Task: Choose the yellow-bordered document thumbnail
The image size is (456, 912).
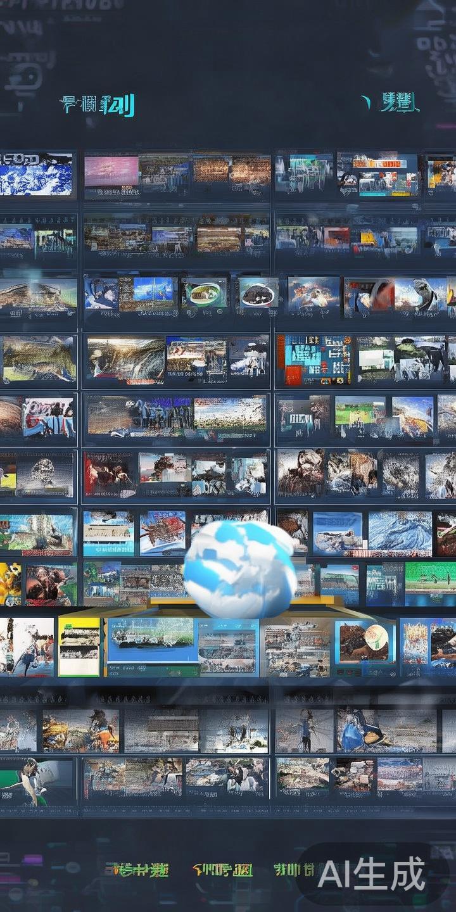Action: (79, 646)
